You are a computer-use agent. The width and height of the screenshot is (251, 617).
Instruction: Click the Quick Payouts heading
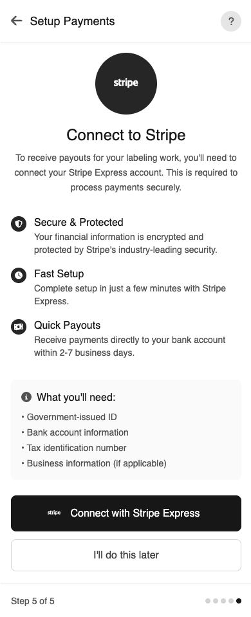click(x=68, y=325)
